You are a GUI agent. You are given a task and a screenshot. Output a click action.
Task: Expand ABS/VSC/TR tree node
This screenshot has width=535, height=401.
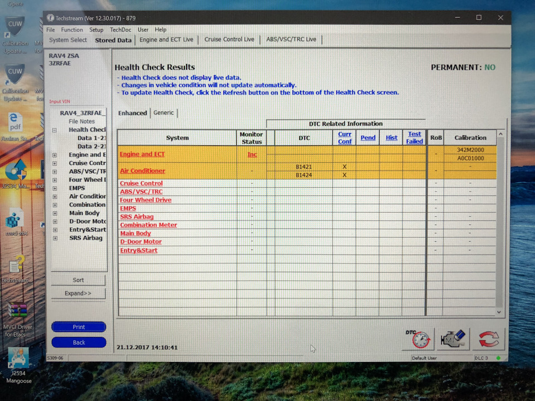point(55,172)
